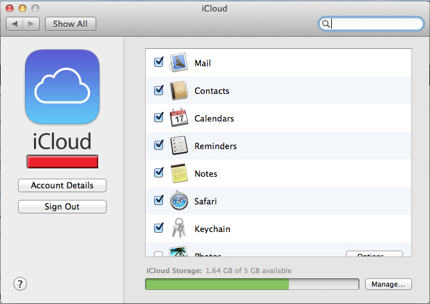Image resolution: width=430 pixels, height=304 pixels.
Task: Uncheck the Keychain checkbox
Action: 159,228
